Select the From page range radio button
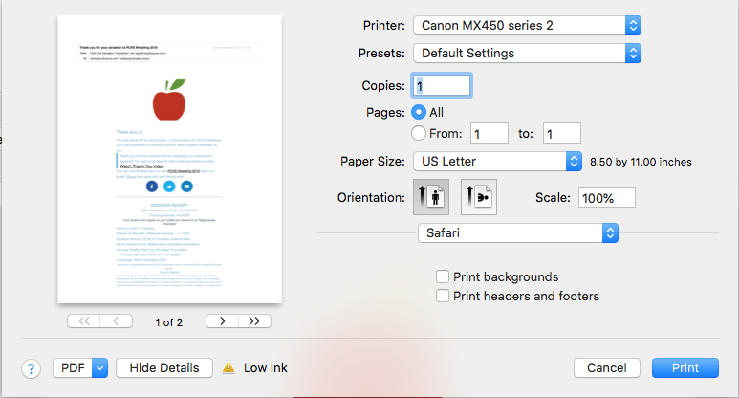The image size is (739, 398). pyautogui.click(x=419, y=133)
